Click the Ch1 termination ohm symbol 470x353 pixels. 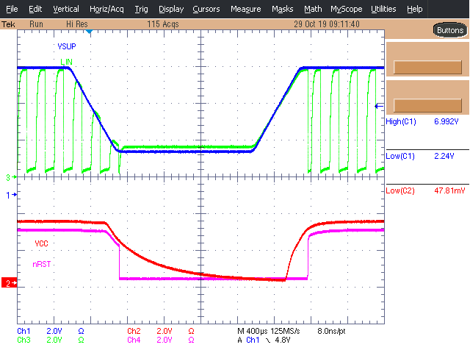pos(81,331)
